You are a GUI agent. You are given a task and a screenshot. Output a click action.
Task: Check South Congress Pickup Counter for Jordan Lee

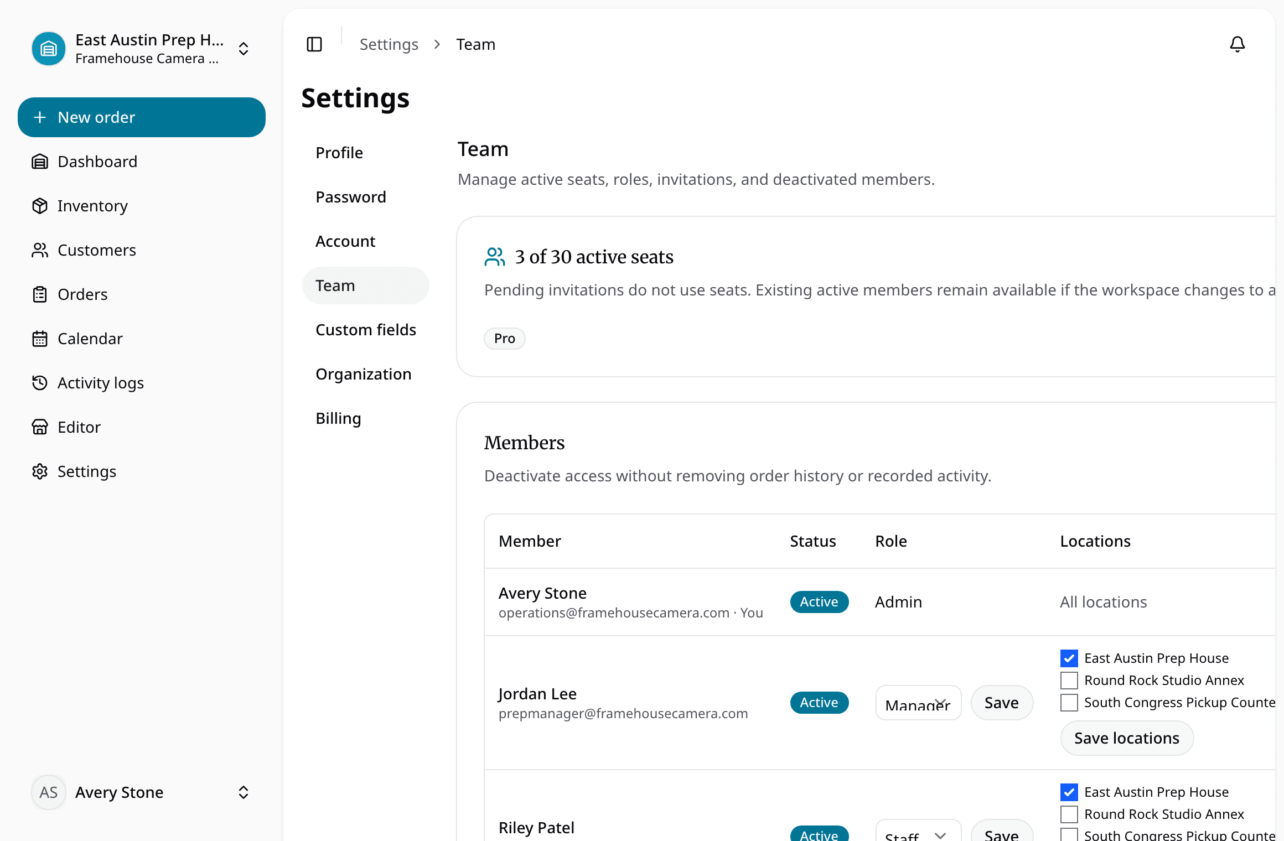click(x=1069, y=703)
